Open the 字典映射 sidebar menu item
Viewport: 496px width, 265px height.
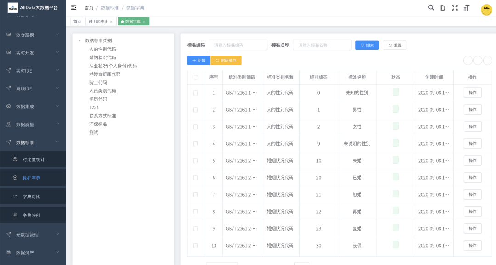(32, 215)
